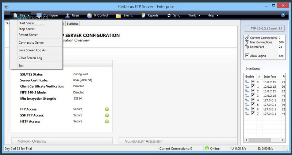The height and width of the screenshot is (155, 292).
Task: Open the Users manager label
Action: 76,15
